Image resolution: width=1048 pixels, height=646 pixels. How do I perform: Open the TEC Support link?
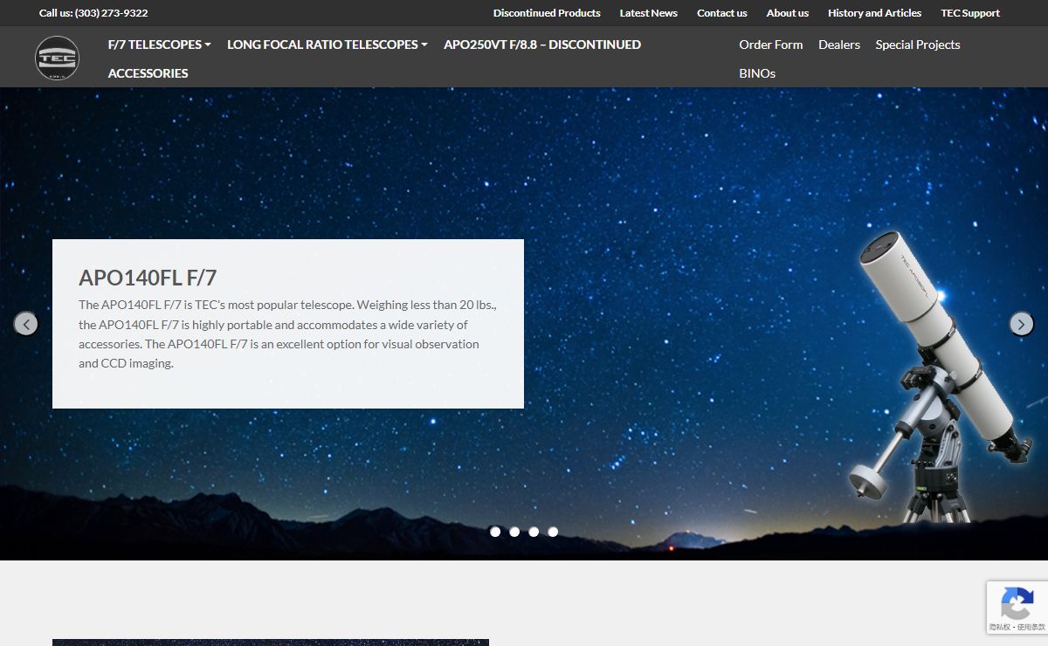coord(970,13)
